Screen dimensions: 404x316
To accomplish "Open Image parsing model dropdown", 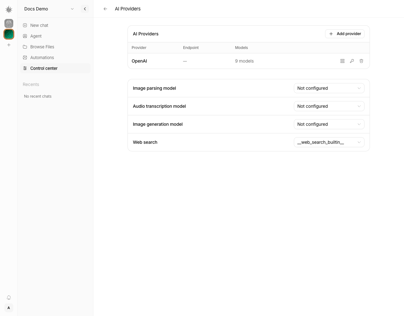I will pyautogui.click(x=329, y=88).
